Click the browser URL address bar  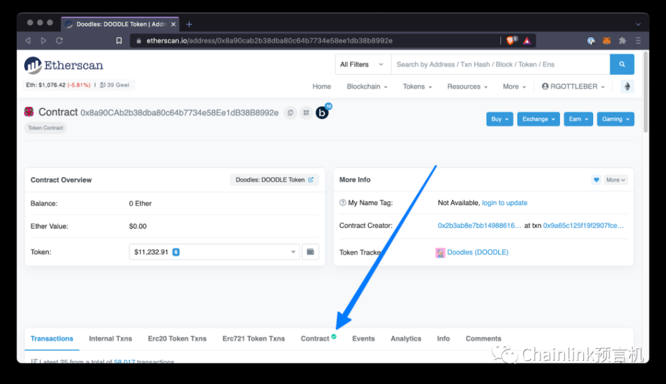pyautogui.click(x=314, y=40)
